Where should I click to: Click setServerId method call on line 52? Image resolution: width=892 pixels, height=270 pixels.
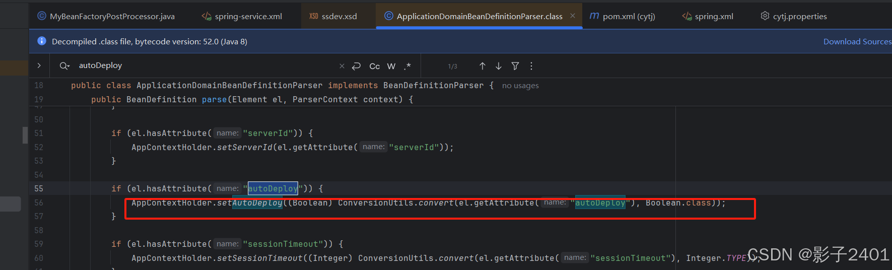pos(245,147)
